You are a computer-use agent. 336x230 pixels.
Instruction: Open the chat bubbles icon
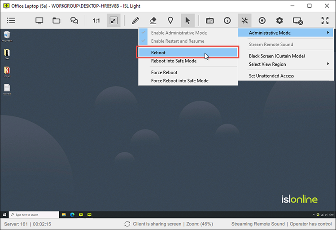coord(74,20)
